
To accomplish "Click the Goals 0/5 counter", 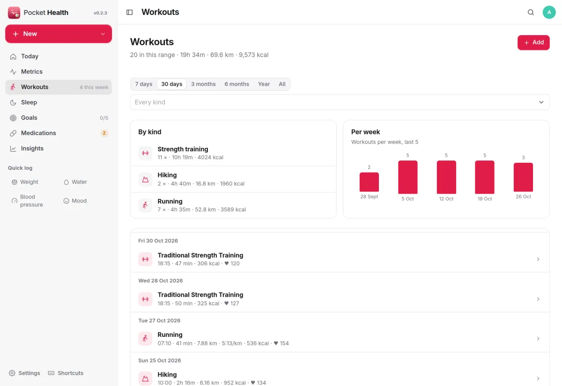I will tap(104, 118).
